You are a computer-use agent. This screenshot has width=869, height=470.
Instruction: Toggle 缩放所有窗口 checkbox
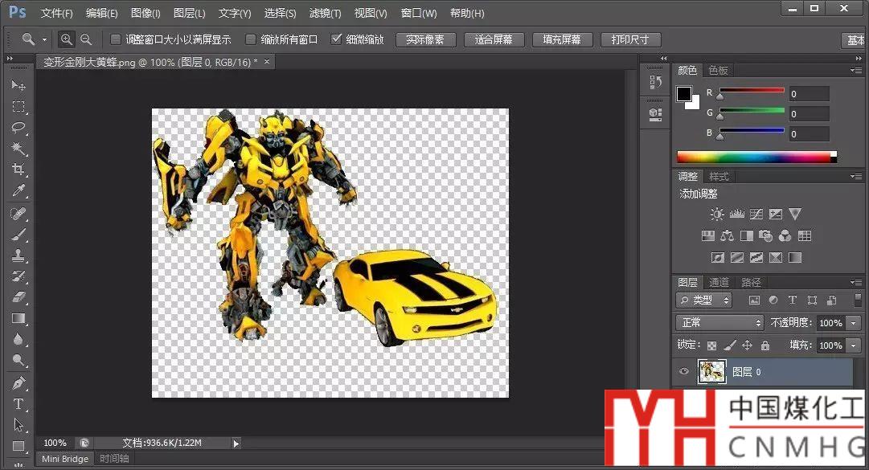pyautogui.click(x=251, y=39)
